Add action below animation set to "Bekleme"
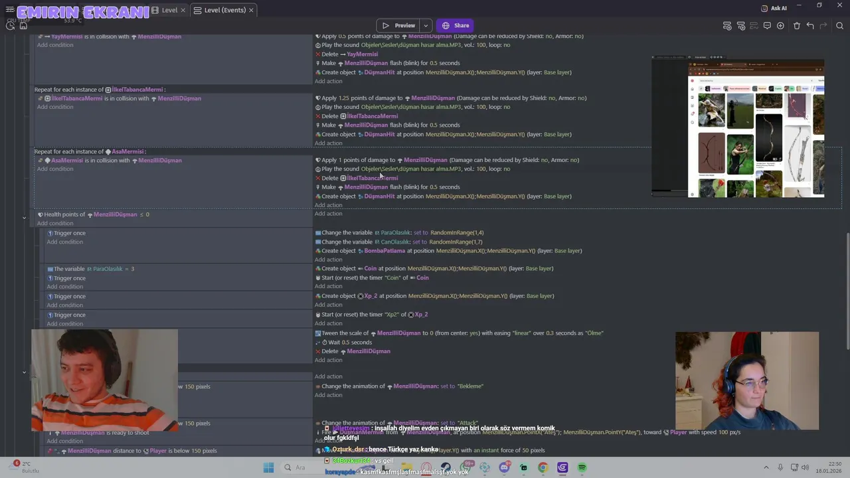The image size is (850, 478). (x=328, y=395)
